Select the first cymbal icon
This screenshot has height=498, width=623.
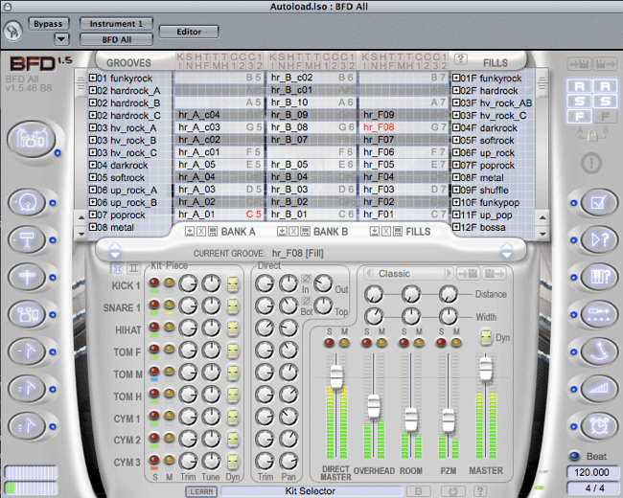tap(28, 351)
